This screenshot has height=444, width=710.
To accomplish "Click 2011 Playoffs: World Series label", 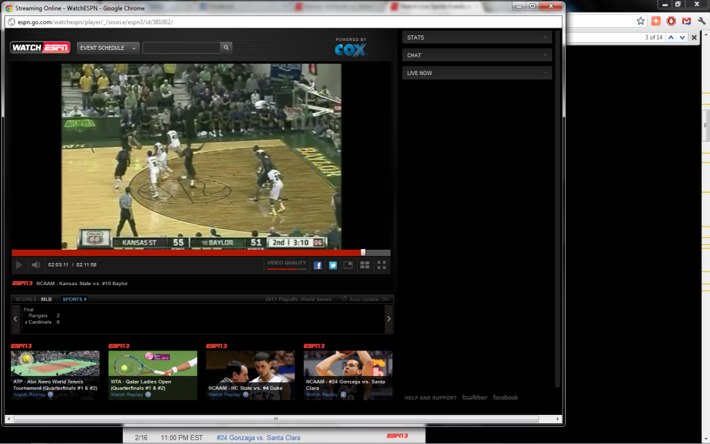I will point(298,299).
